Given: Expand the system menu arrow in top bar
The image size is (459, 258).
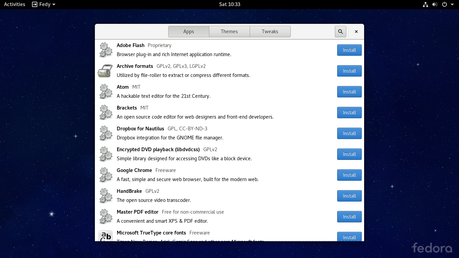Looking at the screenshot, I should (452, 5).
